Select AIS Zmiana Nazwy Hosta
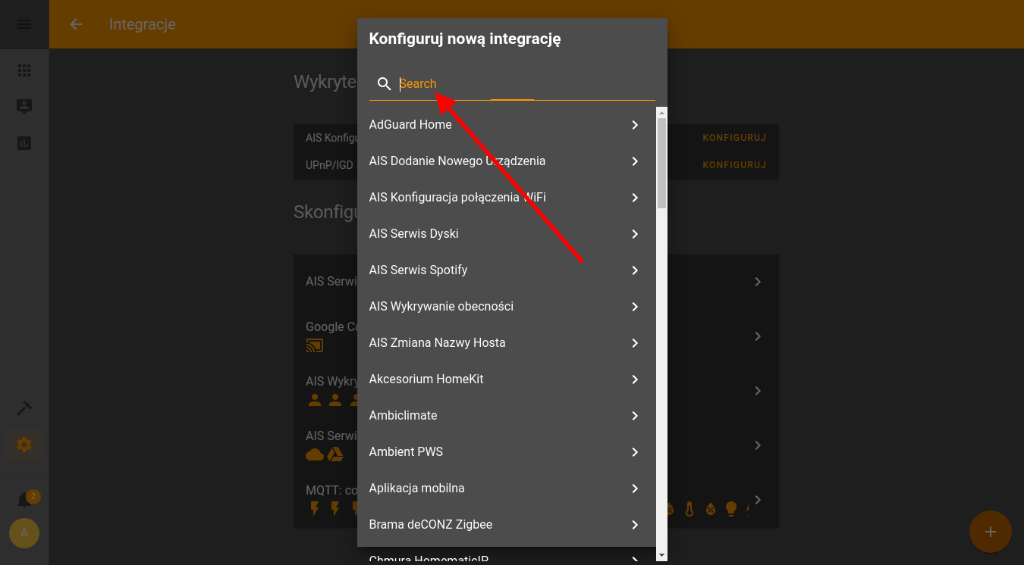Viewport: 1024px width, 565px height. click(x=507, y=343)
